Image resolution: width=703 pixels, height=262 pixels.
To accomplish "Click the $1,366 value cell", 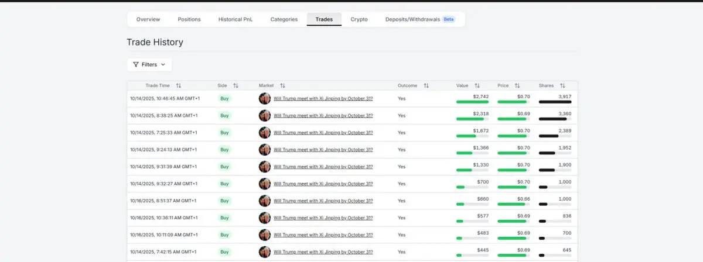I will coord(480,147).
